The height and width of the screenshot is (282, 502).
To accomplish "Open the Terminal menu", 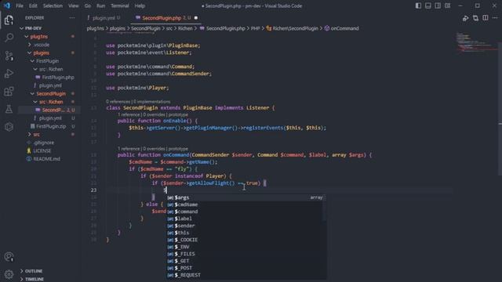I will (120, 5).
